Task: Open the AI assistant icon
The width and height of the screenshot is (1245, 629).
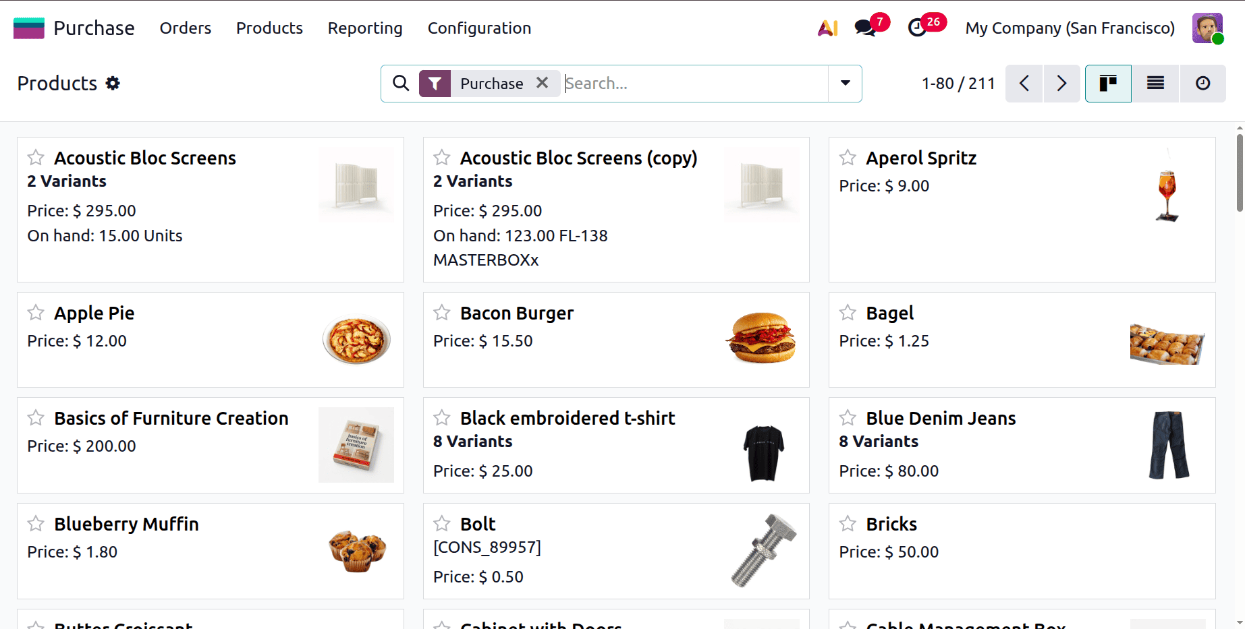Action: [827, 28]
